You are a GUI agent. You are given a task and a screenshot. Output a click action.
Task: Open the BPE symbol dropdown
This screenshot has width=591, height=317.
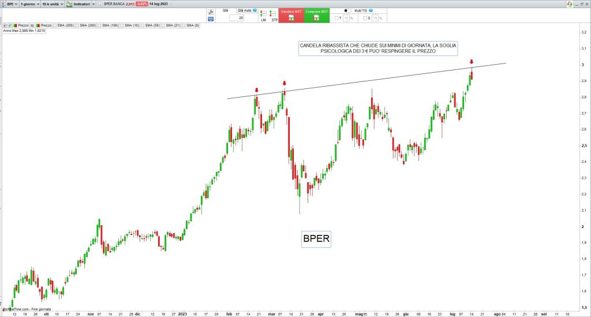pos(13,4)
